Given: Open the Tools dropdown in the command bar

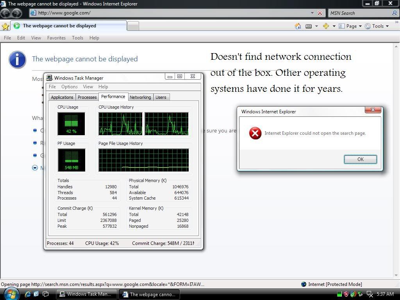Looking at the screenshot, I should 377,26.
